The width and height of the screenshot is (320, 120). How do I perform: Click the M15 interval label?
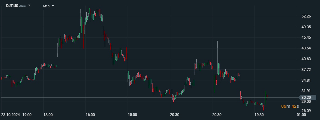[x=46, y=6]
